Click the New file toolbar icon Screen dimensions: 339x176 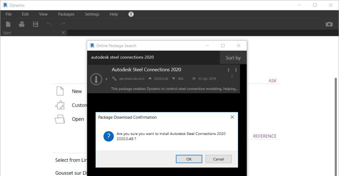tap(8, 24)
